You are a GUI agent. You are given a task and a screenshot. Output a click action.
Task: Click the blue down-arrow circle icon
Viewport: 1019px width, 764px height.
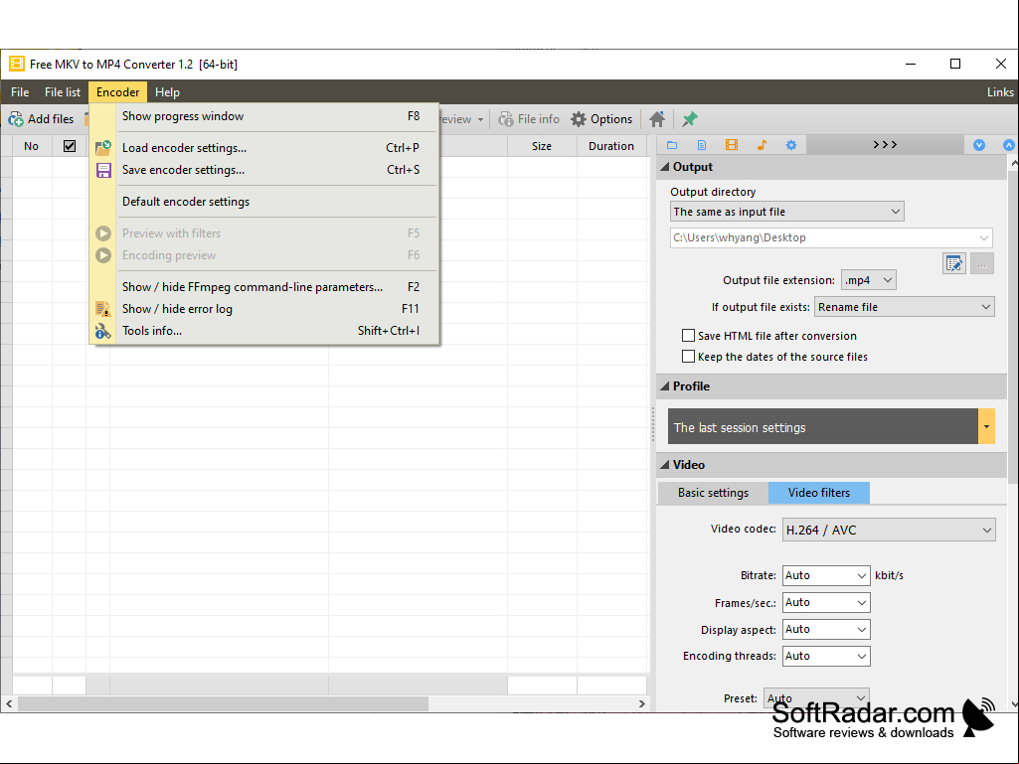978,145
